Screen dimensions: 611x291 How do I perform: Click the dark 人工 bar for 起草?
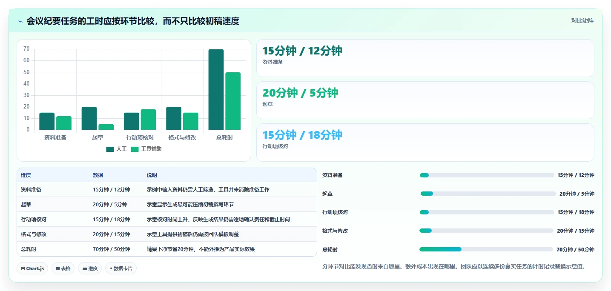point(89,118)
